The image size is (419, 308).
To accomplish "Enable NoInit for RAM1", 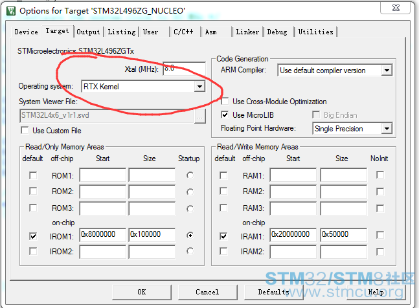I will pyautogui.click(x=380, y=175).
